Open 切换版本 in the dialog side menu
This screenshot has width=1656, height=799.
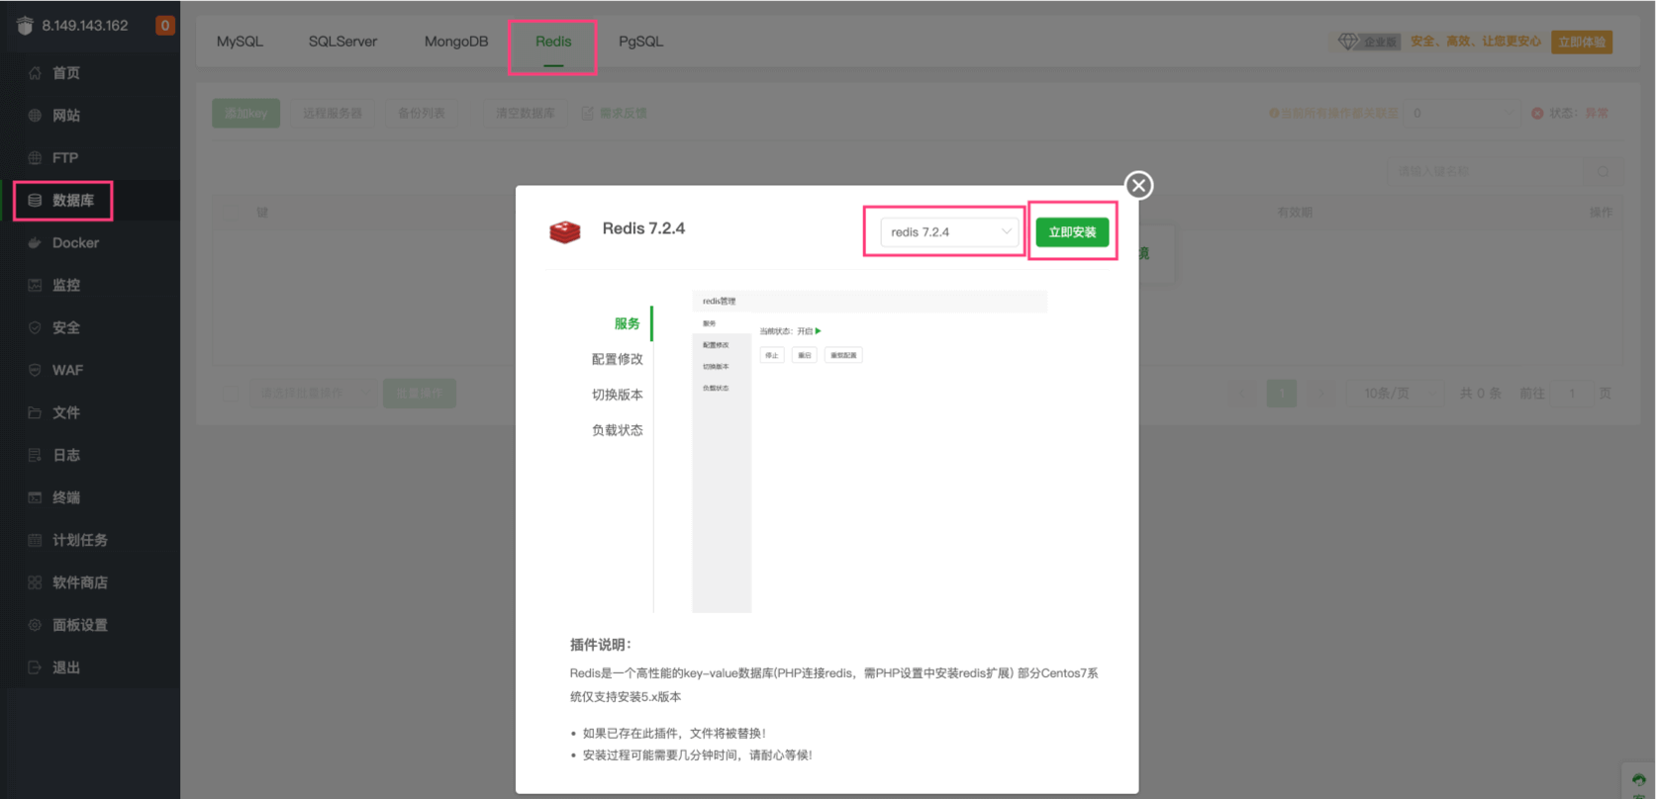pos(617,395)
